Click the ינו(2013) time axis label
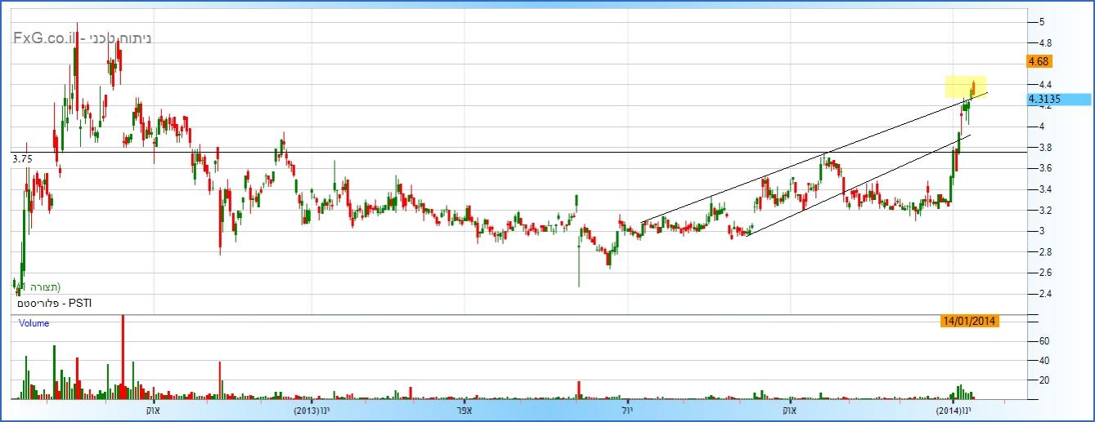The image size is (1095, 422). click(312, 410)
